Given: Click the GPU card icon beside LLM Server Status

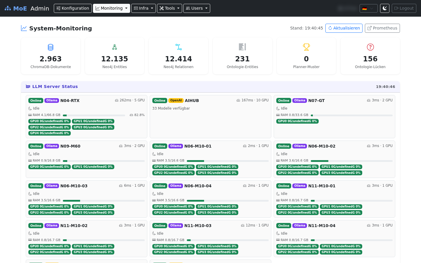Looking at the screenshot, I should click(28, 86).
